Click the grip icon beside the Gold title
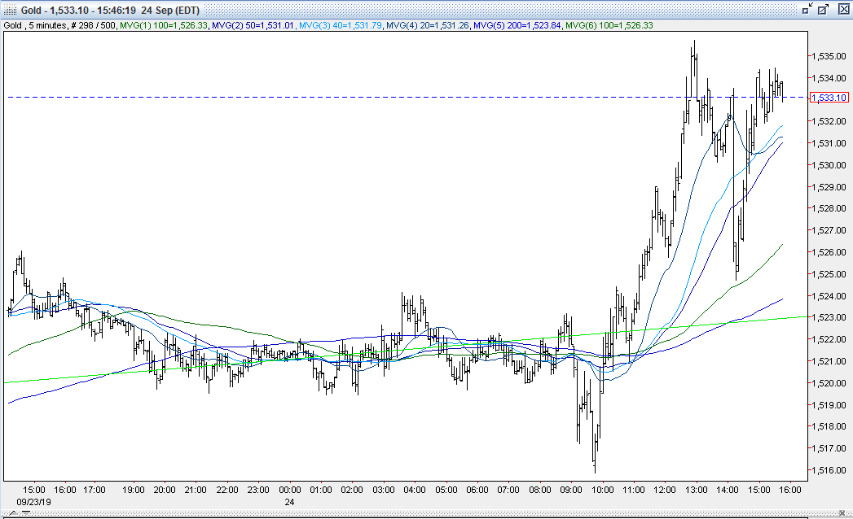 pyautogui.click(x=10, y=11)
